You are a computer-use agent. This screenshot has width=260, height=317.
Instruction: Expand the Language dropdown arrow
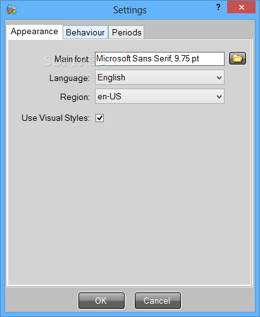219,78
